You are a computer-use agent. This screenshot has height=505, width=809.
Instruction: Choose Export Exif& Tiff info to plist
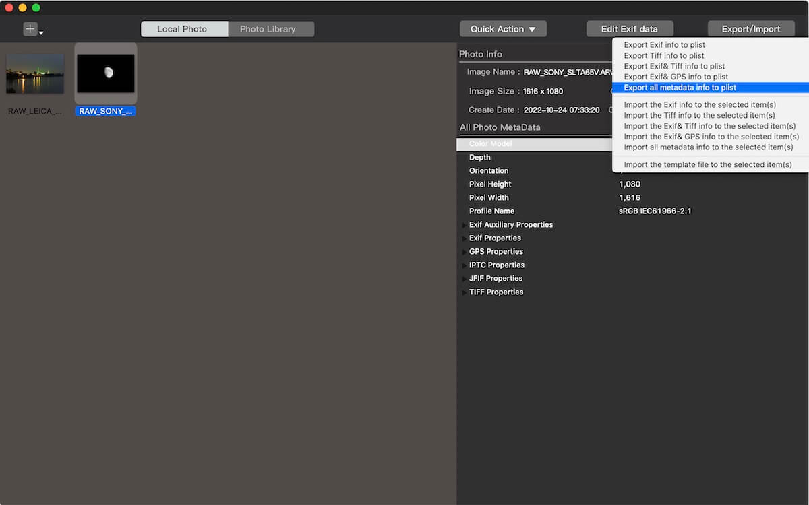pos(674,66)
